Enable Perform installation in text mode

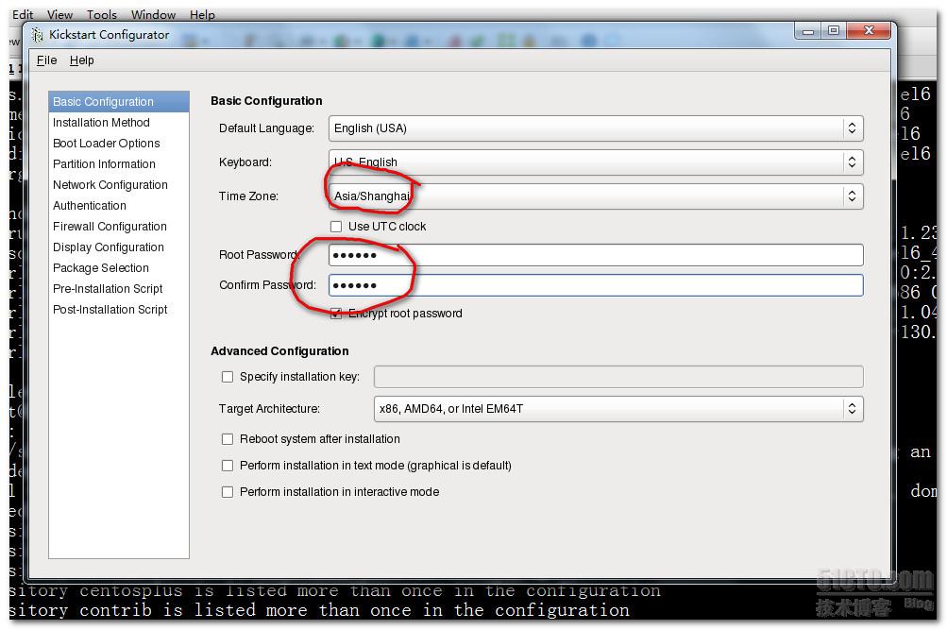[228, 466]
